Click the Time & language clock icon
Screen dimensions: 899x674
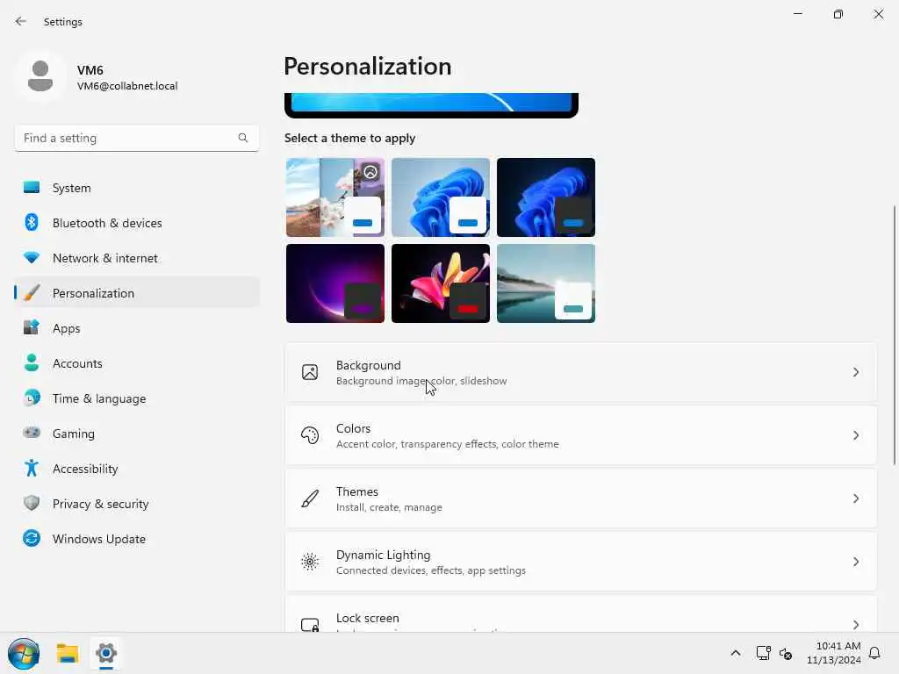[32, 398]
